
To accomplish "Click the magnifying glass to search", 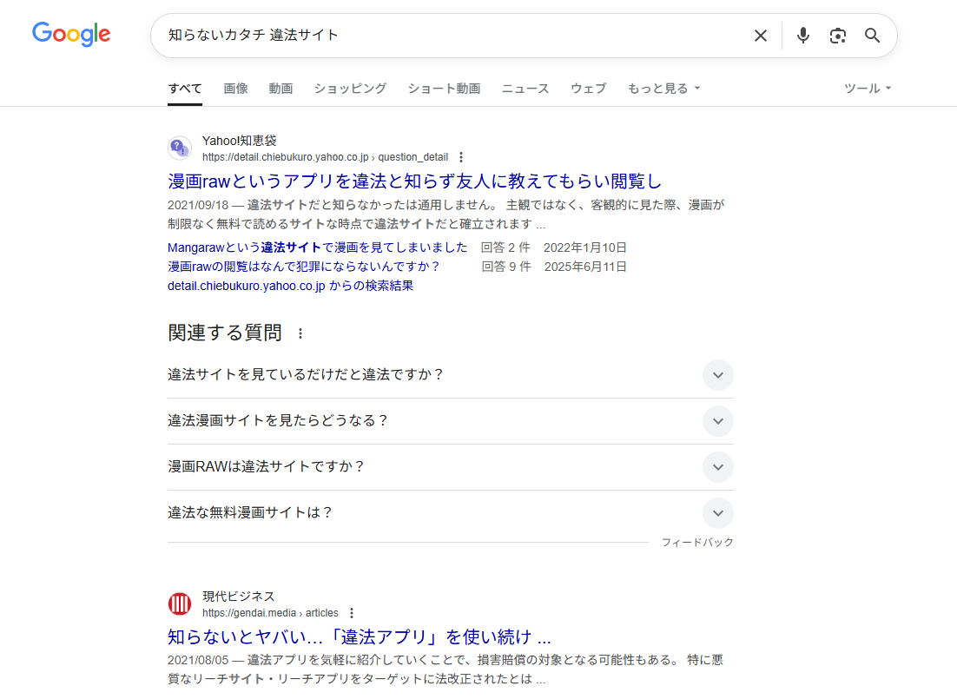I will click(x=872, y=36).
